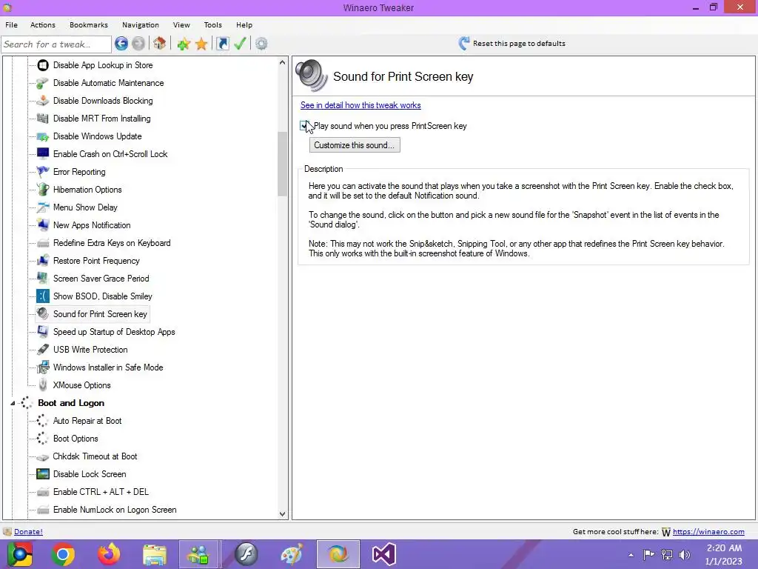
Task: Collapse the Boot and Logon tree group
Action: [13, 403]
